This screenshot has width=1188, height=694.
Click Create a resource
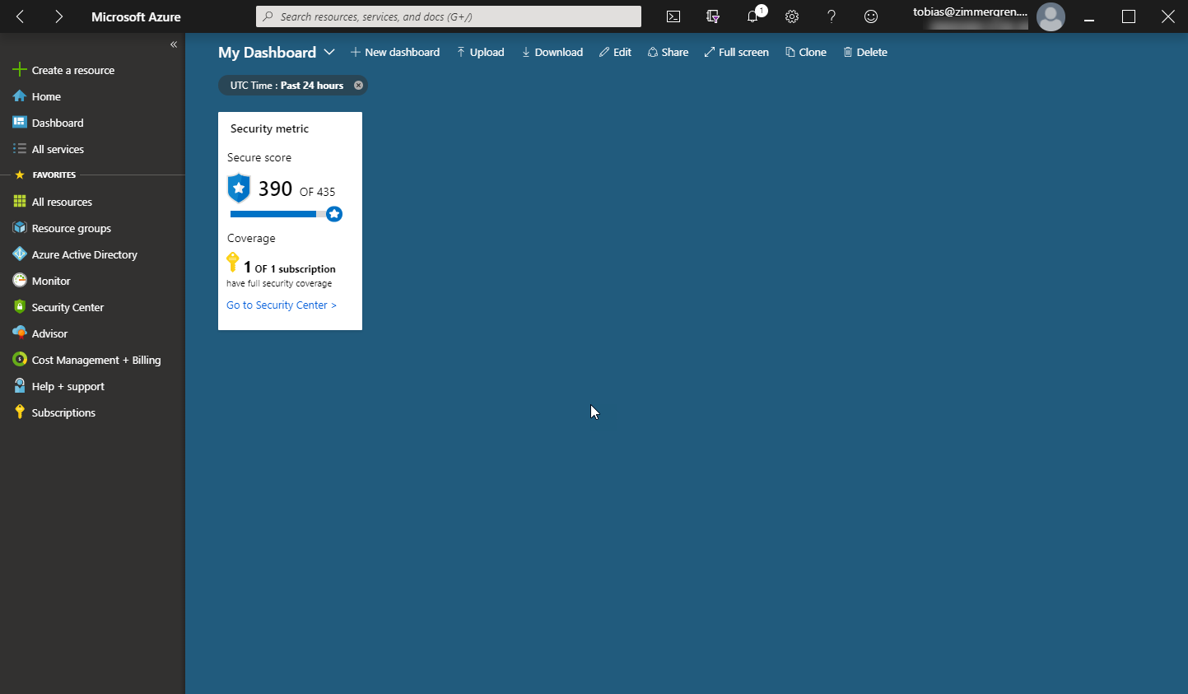tap(72, 70)
